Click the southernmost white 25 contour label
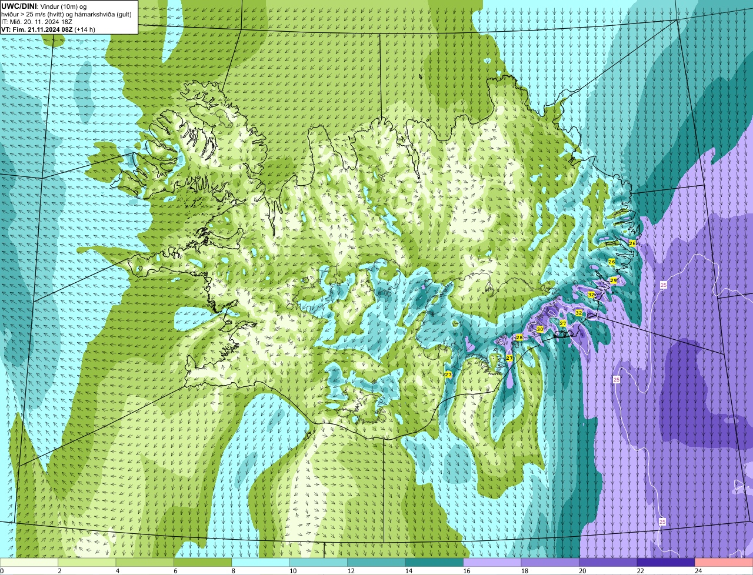Viewport: 753px width, 575px height. click(x=662, y=521)
